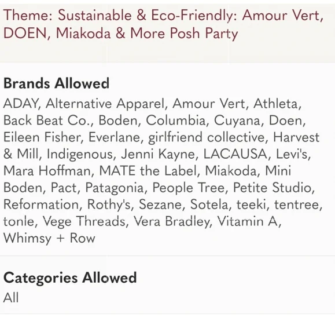Open the Sustainable & Eco-Friendly theme title
Viewport: 335px width, 336px height.
(163, 24)
